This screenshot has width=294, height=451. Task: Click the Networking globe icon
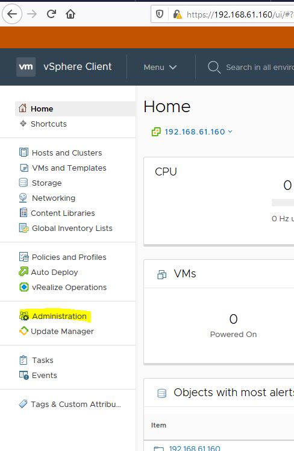click(23, 198)
